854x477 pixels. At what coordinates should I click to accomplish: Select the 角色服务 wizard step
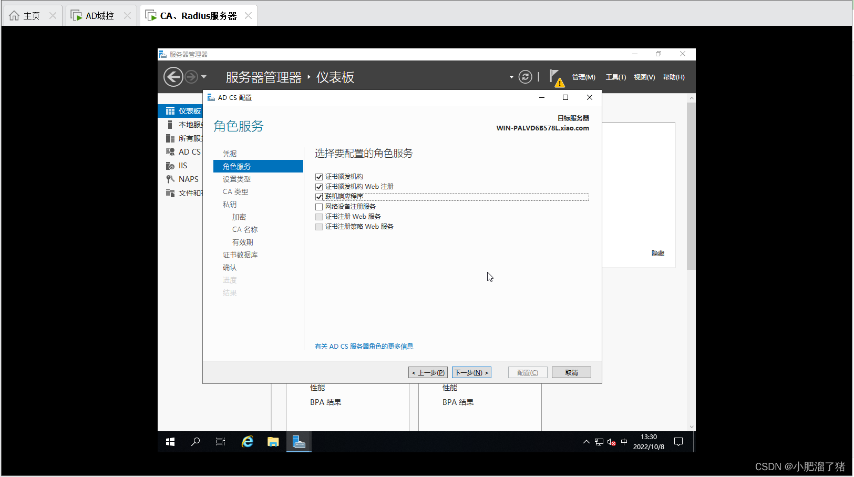tap(258, 166)
